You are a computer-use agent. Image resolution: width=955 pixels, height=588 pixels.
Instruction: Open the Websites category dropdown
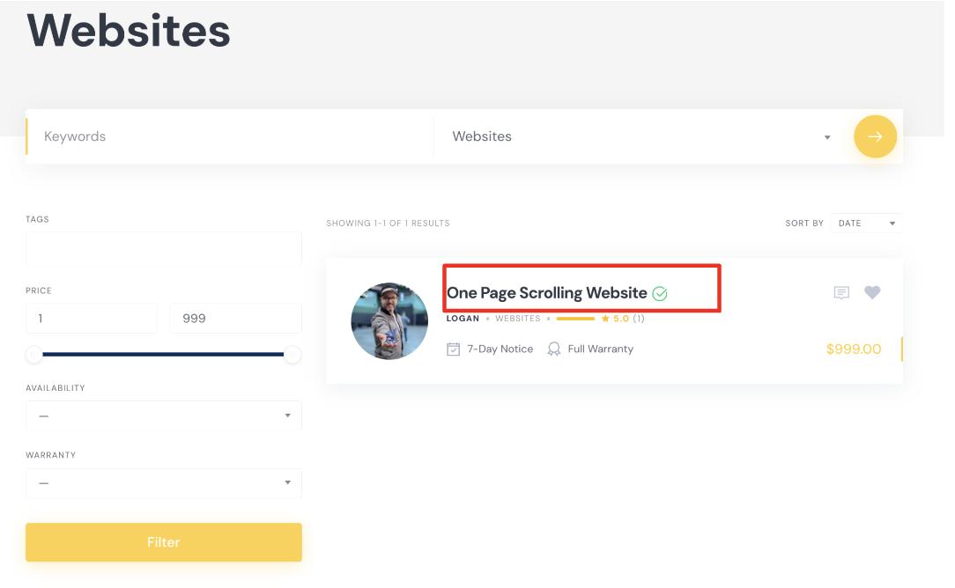[641, 136]
